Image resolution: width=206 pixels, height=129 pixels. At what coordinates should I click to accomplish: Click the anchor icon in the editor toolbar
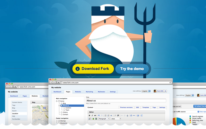127,115
